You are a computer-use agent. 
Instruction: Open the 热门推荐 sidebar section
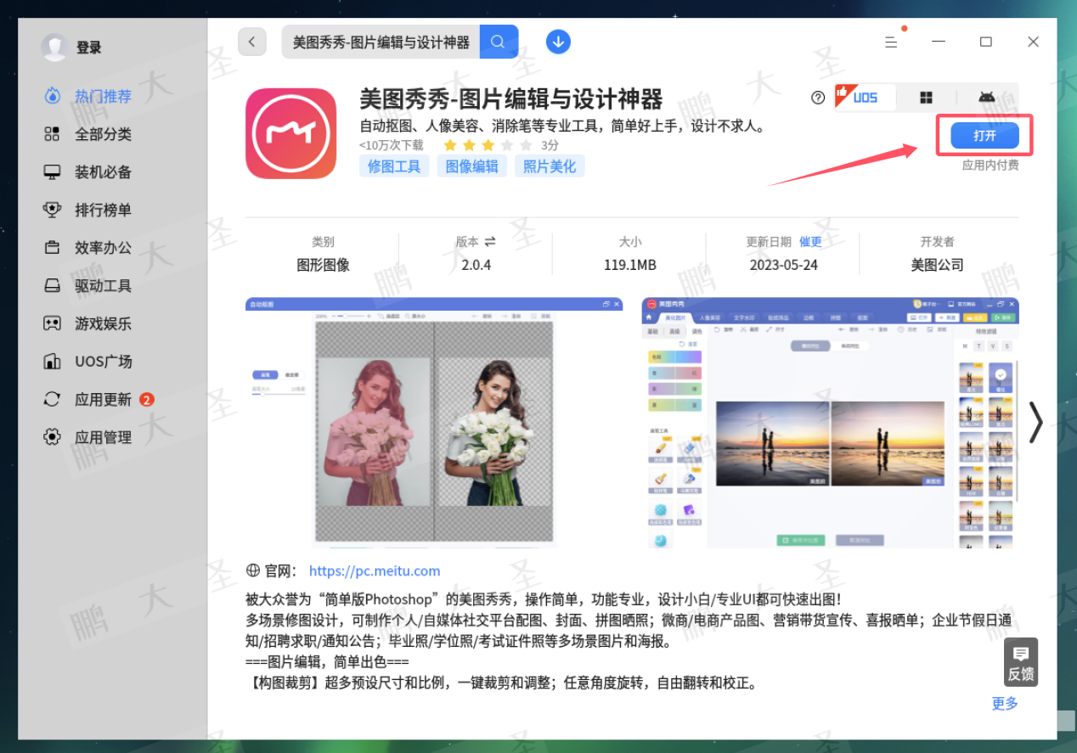click(103, 96)
